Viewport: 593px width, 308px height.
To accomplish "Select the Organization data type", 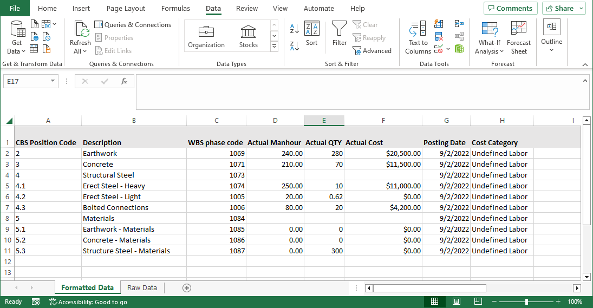I will (206, 36).
